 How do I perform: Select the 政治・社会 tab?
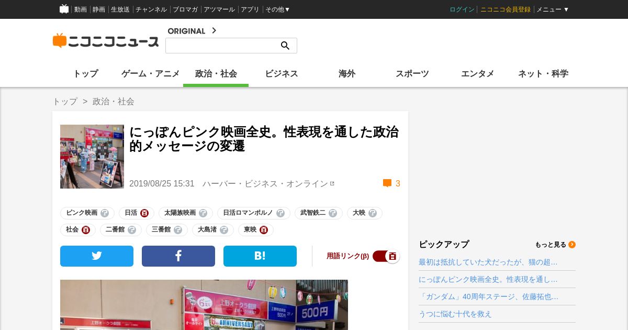(x=216, y=74)
